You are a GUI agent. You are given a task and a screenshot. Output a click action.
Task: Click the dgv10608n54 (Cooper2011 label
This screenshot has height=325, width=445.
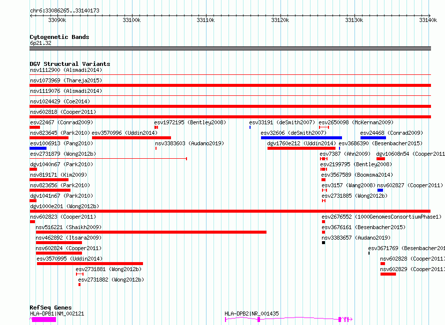[410, 154]
